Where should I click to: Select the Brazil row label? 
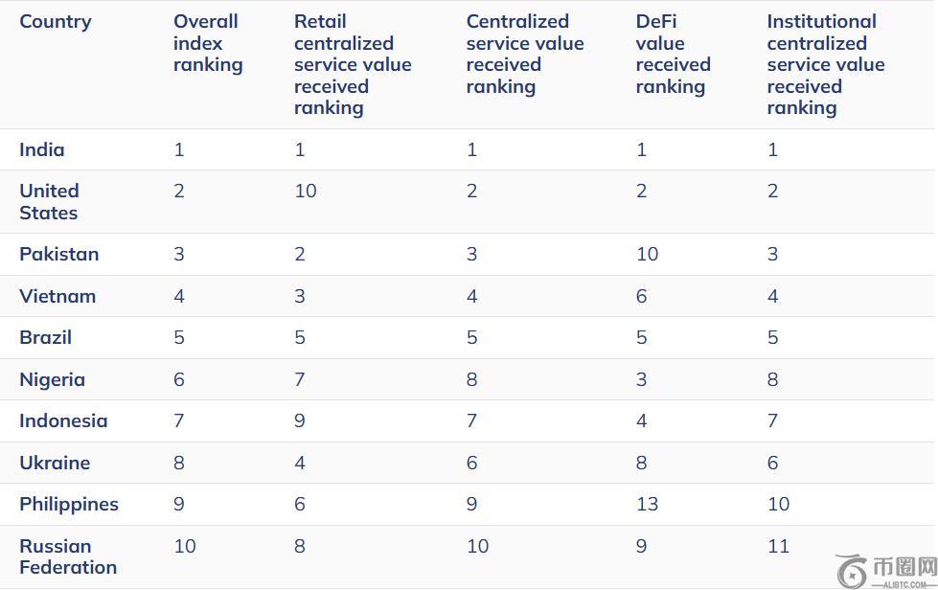[x=45, y=337]
